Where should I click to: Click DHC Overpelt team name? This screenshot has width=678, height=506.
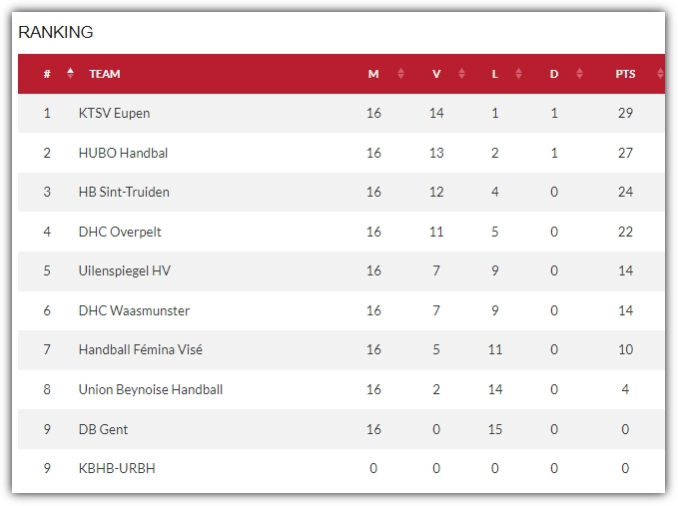pos(120,233)
